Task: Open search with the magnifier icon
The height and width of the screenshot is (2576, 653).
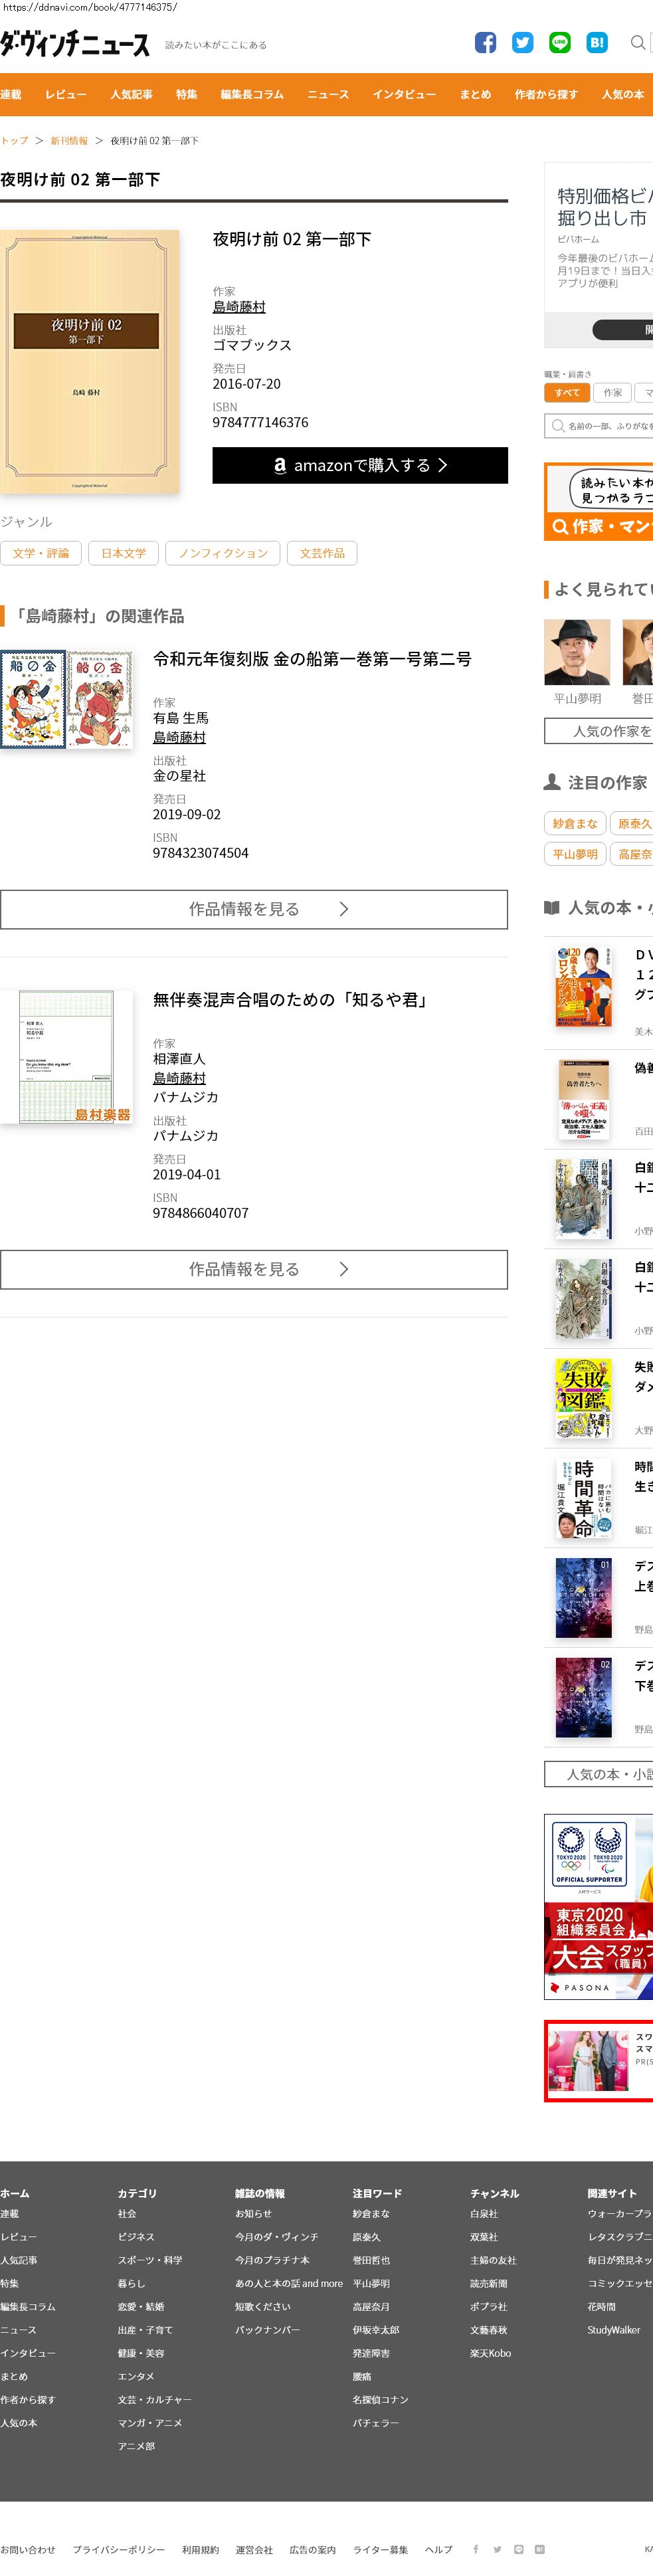Action: [637, 42]
